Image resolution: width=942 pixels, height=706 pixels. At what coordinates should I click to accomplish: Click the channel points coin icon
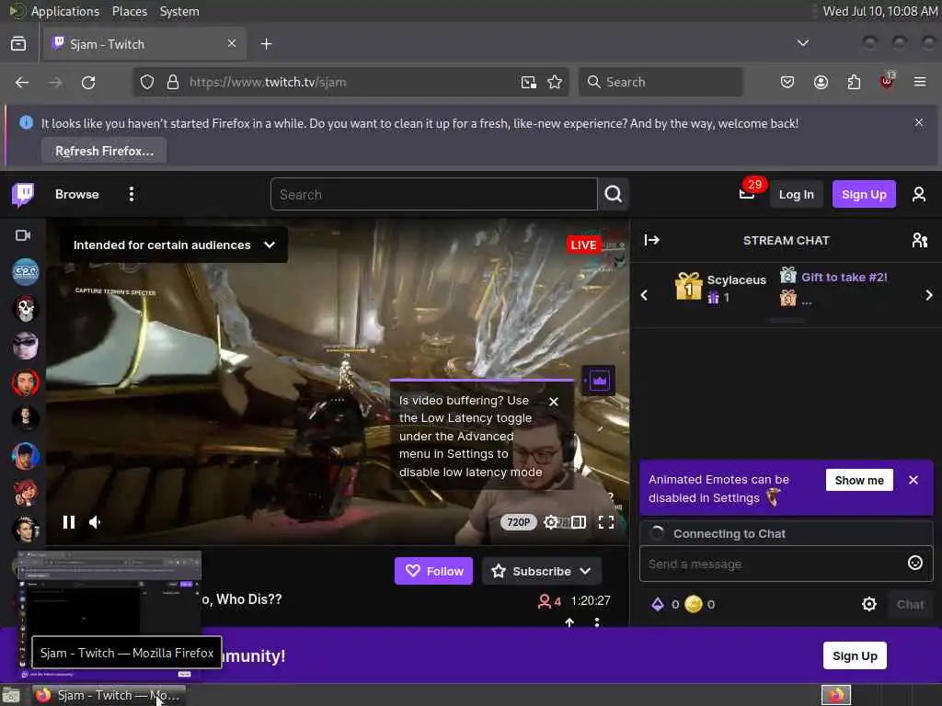tap(694, 604)
